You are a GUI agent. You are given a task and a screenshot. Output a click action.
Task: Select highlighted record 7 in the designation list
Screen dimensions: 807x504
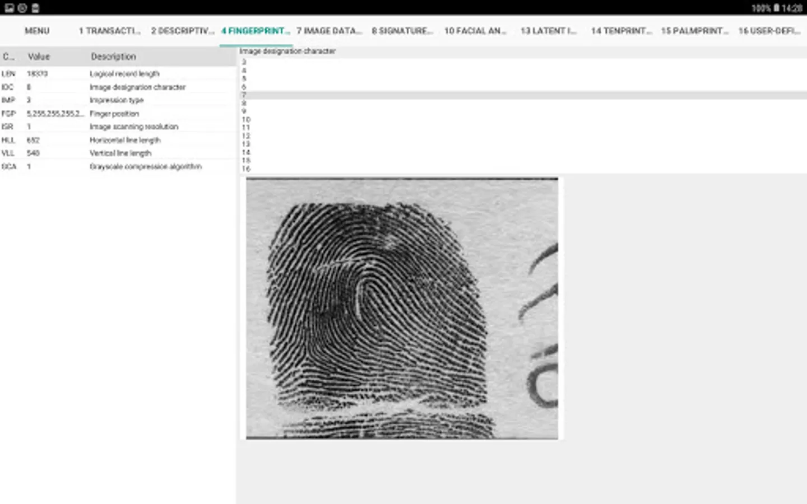[523, 95]
